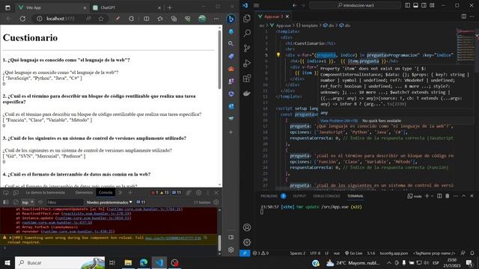
Task: Toggle DevTools inspect element picker
Action: click(x=6, y=193)
